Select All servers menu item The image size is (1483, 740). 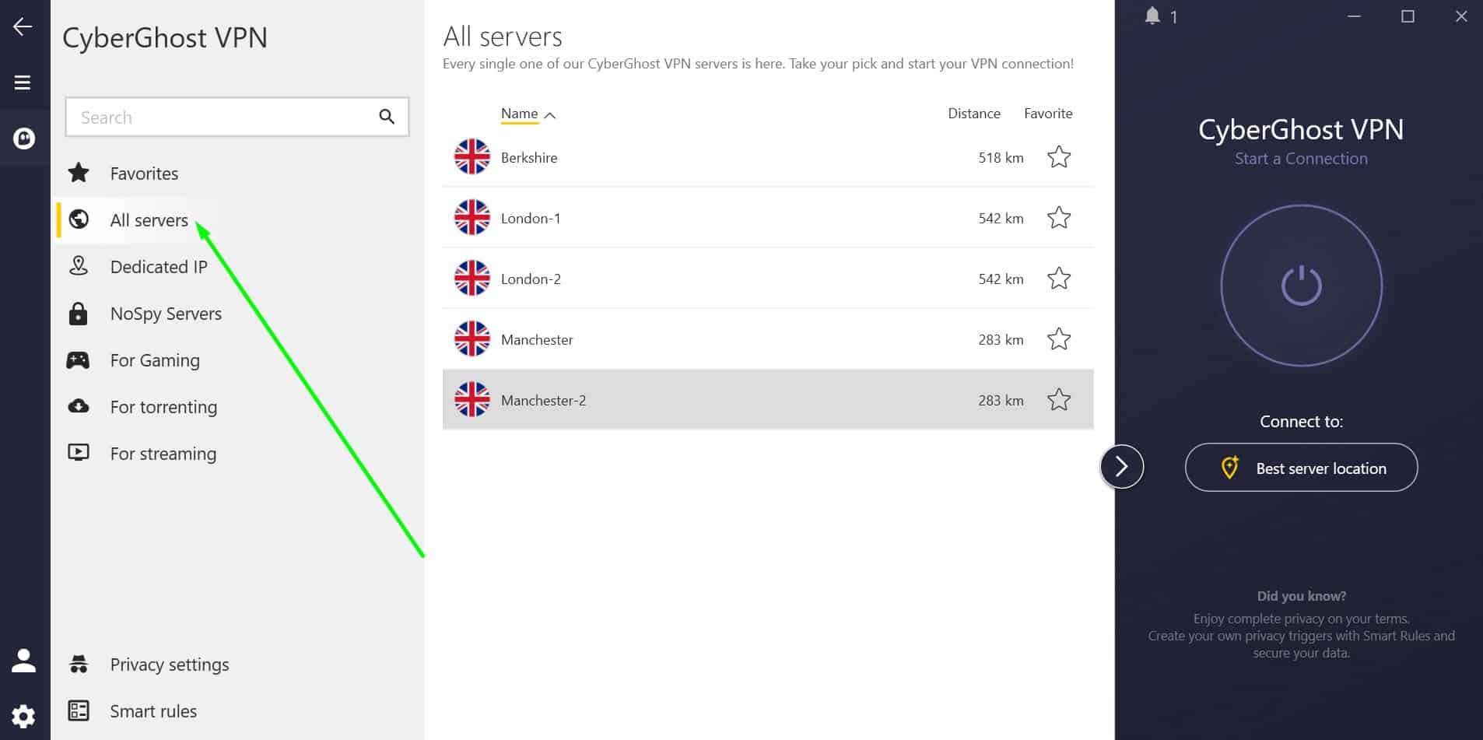[149, 220]
